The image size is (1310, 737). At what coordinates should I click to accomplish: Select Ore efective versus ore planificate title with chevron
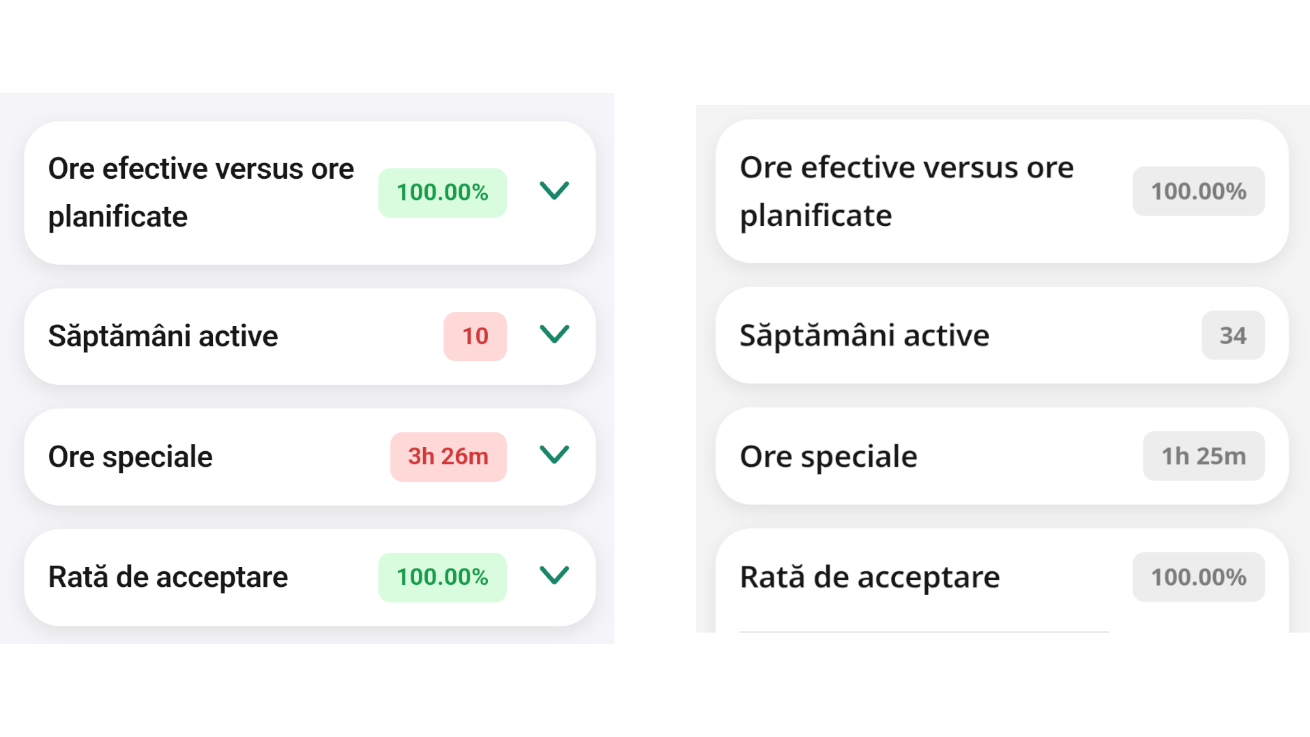[x=201, y=192]
